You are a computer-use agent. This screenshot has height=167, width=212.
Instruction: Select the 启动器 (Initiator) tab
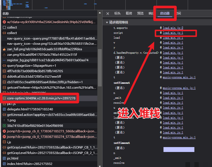[x=165, y=14]
